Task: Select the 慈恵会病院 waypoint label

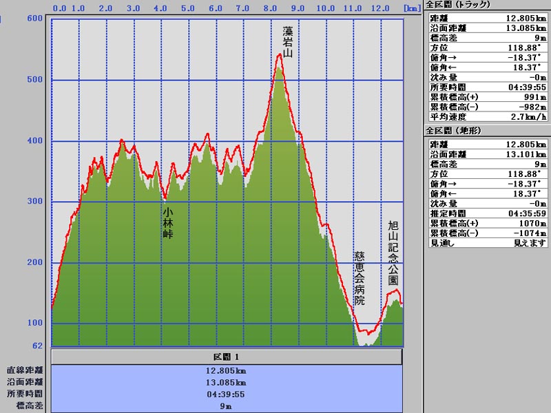Action: 359,278
